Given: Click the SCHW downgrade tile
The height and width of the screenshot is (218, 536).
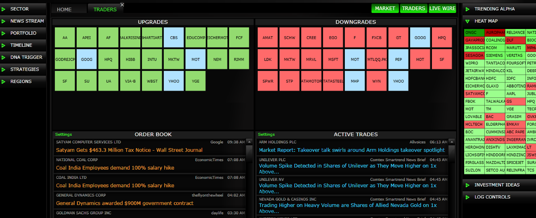Looking at the screenshot, I should pos(289,38).
